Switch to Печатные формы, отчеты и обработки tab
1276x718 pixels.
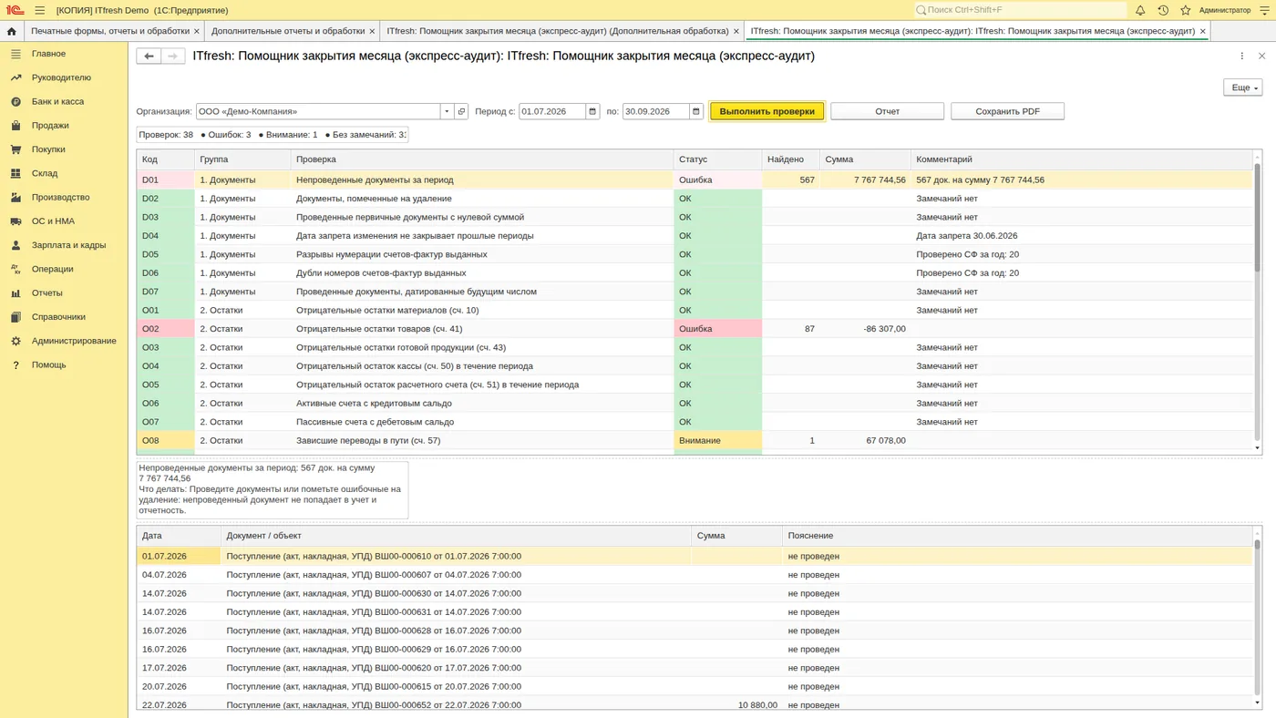click(x=110, y=31)
